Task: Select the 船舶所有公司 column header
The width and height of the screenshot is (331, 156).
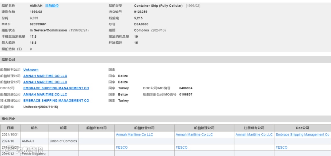Action: click(97, 128)
